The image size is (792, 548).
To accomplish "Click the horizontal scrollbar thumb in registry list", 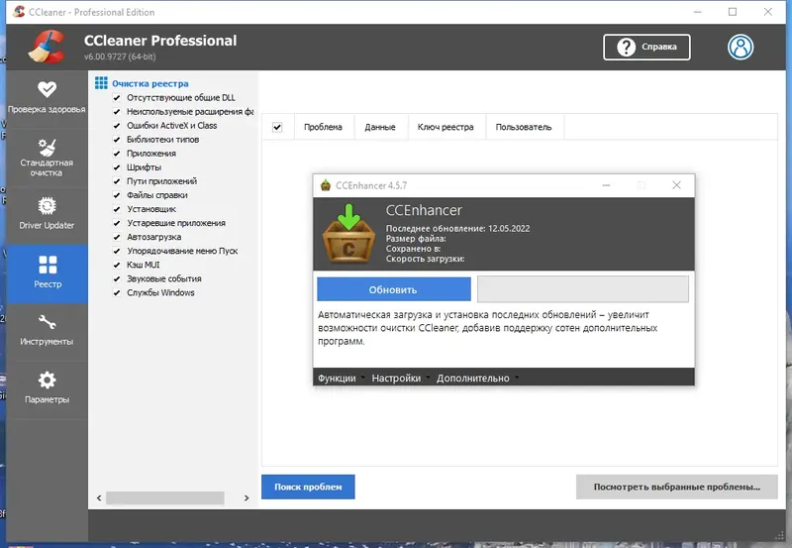I will pos(165,497).
